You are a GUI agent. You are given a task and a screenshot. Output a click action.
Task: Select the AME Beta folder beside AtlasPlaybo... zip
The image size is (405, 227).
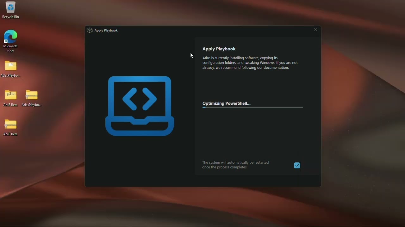point(10,98)
